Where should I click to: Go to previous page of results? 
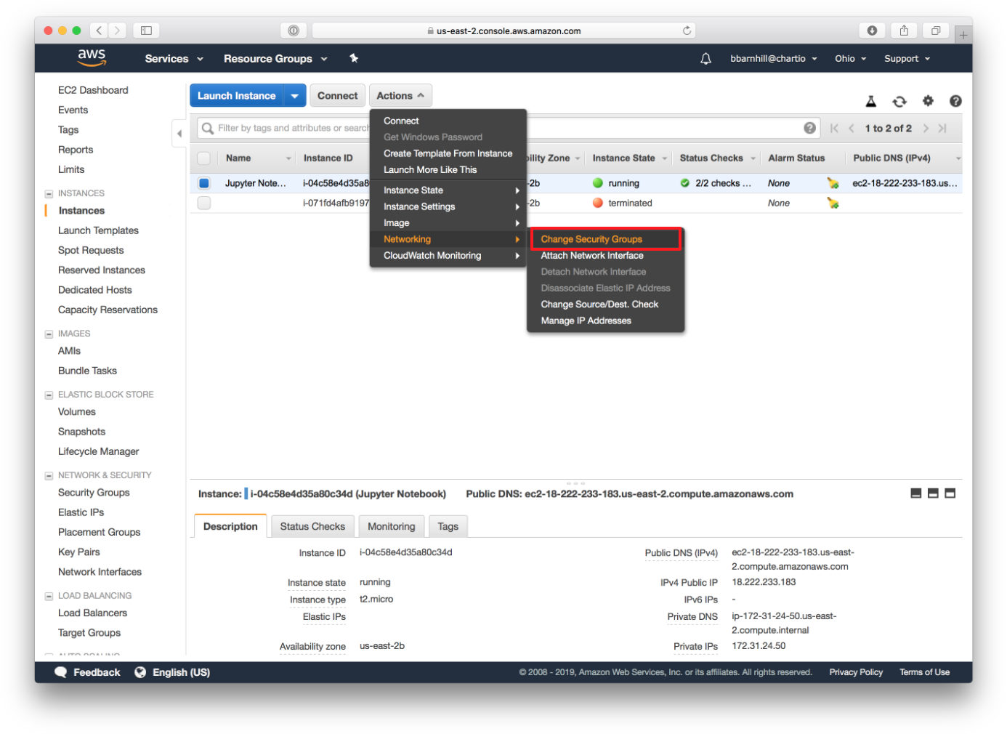tap(852, 129)
